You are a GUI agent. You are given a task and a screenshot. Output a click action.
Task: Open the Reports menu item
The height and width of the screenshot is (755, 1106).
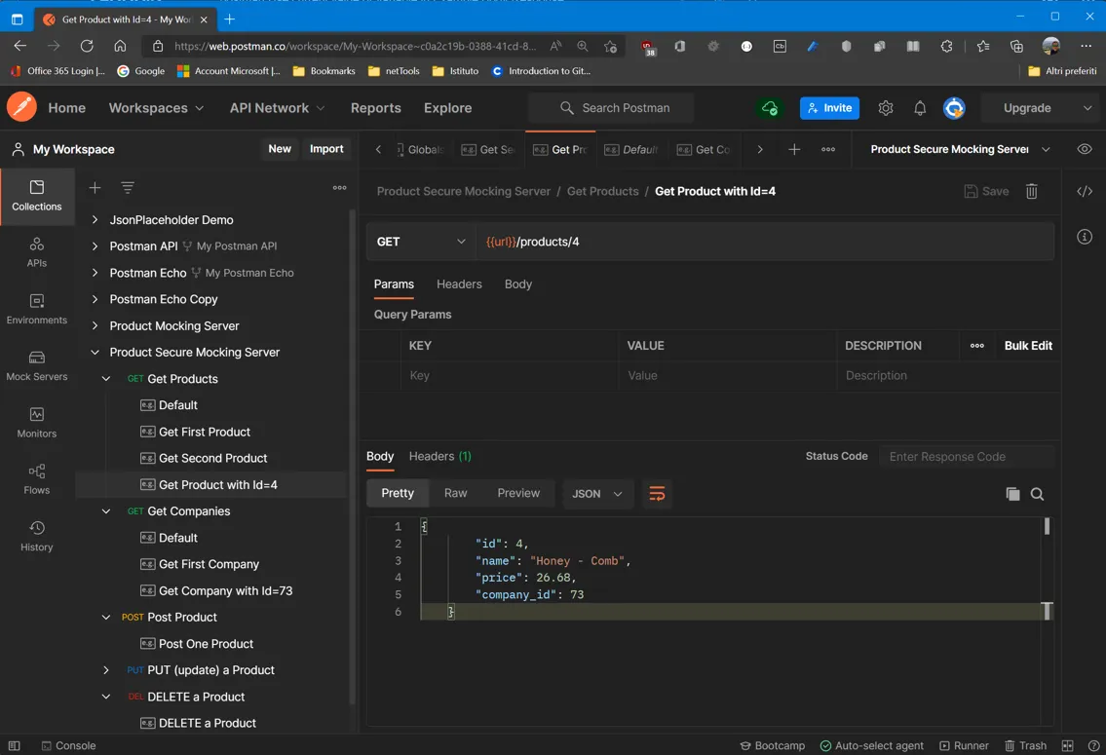coord(375,108)
